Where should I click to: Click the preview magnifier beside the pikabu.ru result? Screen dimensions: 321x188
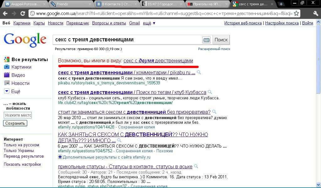(x=199, y=73)
